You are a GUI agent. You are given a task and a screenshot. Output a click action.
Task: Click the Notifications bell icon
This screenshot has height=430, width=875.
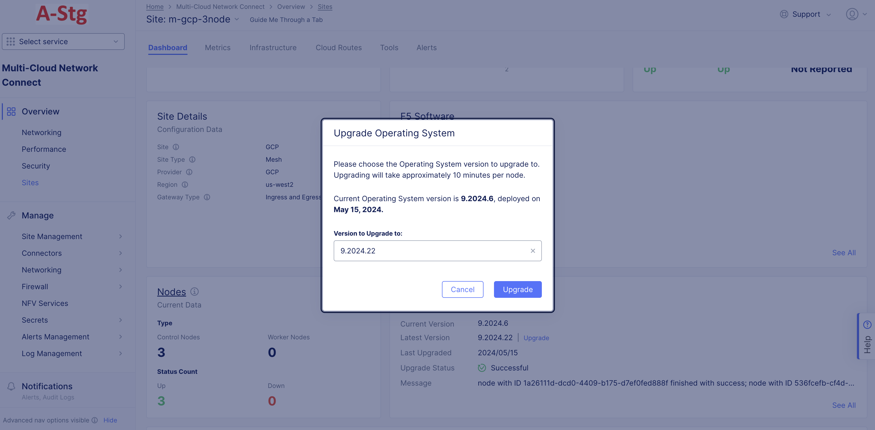tap(11, 386)
